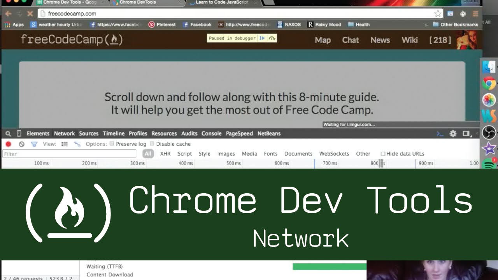498x280 pixels.
Task: Show the DevTools console drawer icon
Action: [440, 133]
